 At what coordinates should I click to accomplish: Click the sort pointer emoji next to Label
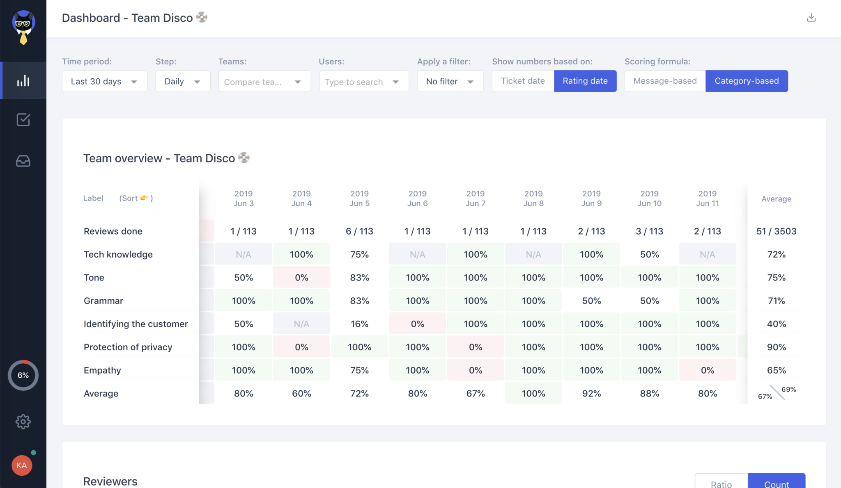click(x=143, y=198)
